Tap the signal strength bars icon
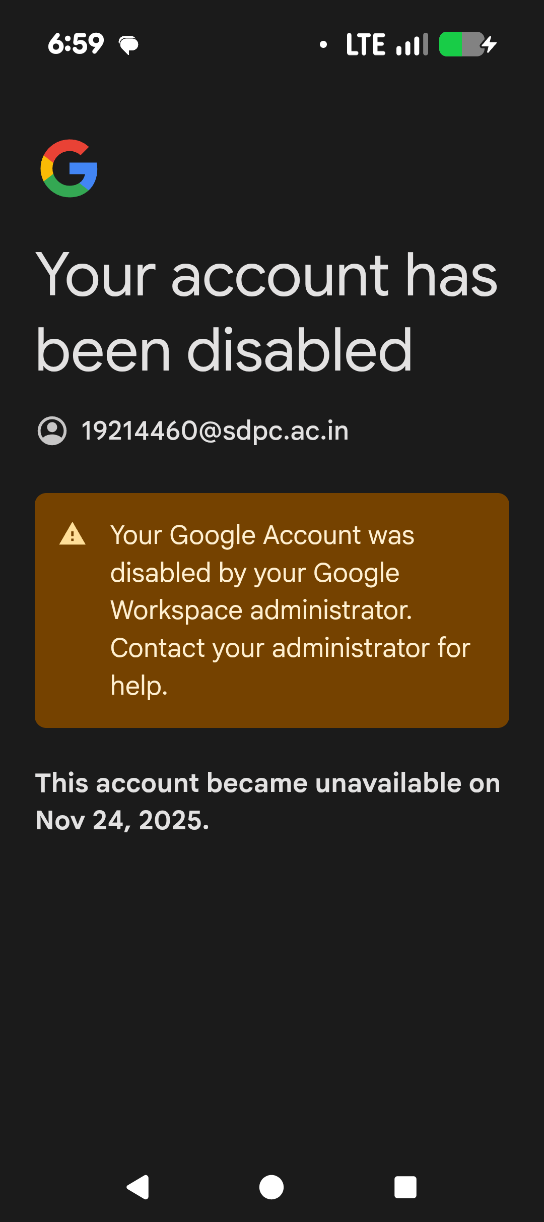Viewport: 544px width, 1222px height. pyautogui.click(x=412, y=44)
